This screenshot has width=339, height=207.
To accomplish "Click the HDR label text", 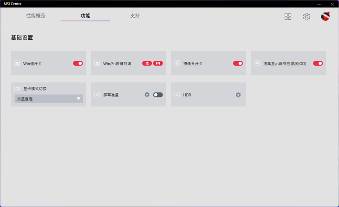I will [187, 95].
